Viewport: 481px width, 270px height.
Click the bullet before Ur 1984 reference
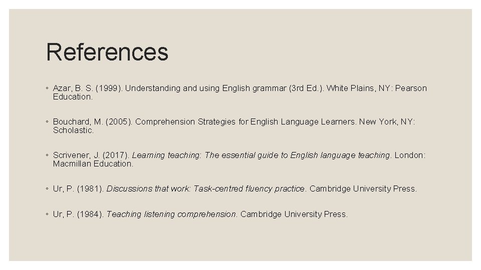(47, 214)
